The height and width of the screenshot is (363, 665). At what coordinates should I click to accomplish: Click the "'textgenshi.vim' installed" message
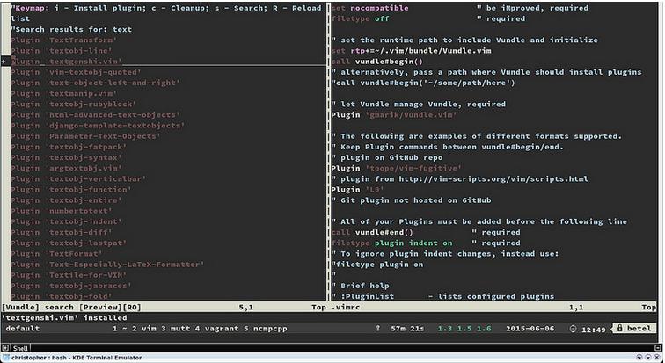click(64, 317)
